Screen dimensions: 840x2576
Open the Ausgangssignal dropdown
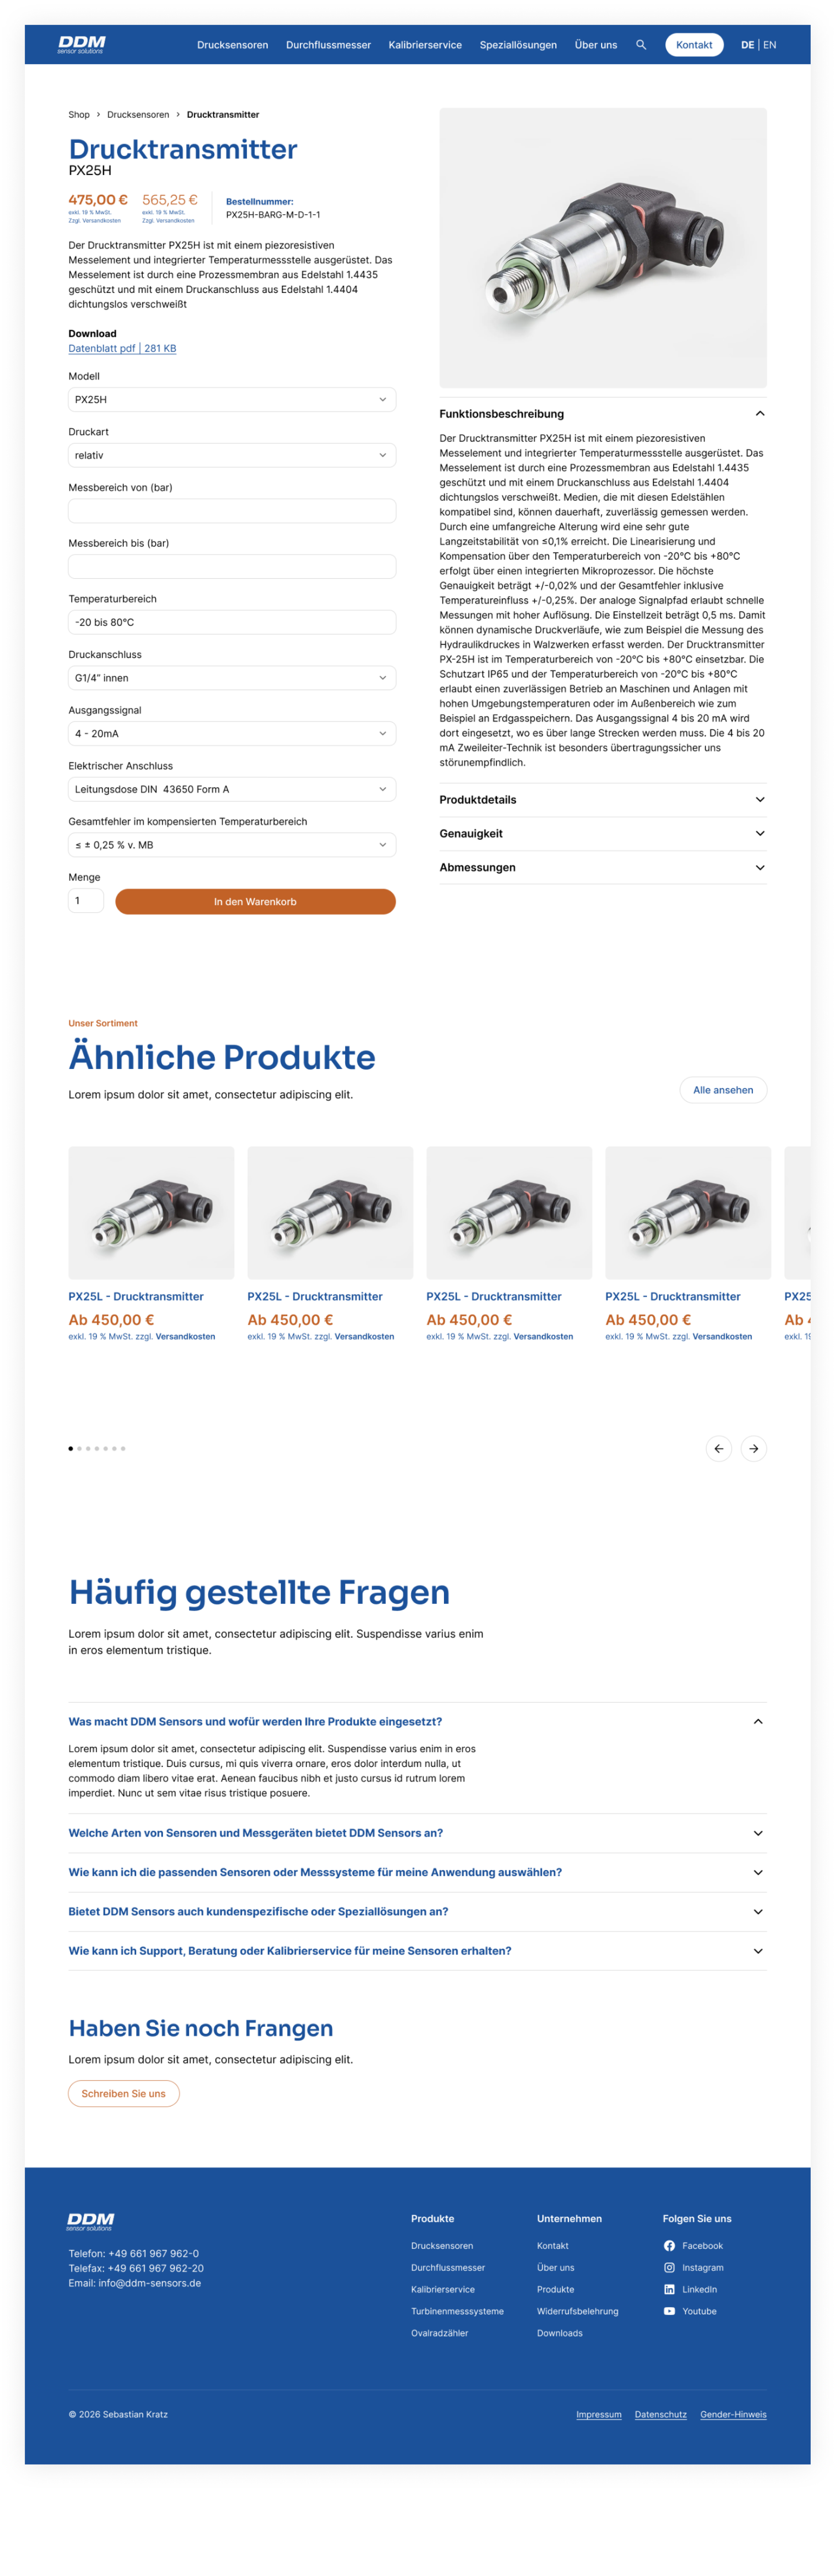(x=232, y=733)
